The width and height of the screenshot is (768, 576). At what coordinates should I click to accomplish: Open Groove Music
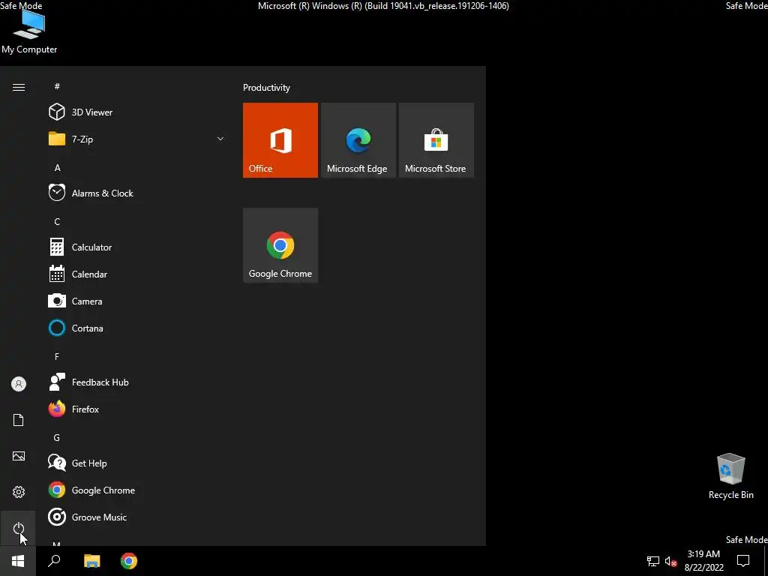pos(137,517)
